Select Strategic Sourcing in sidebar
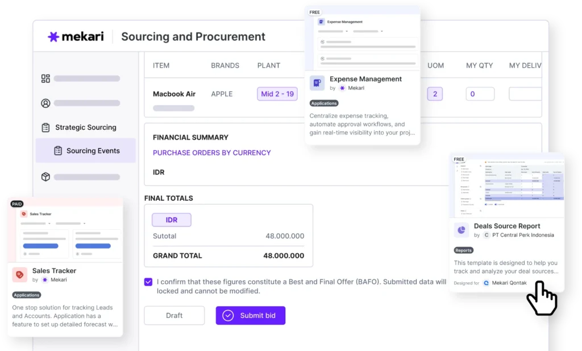The image size is (582, 351). [86, 127]
